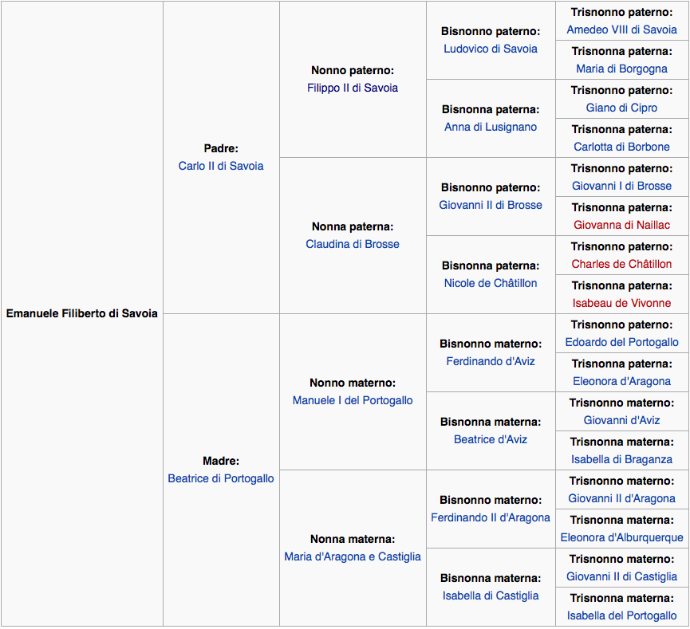This screenshot has height=629, width=690.
Task: Click the Isabella di Castiglia link
Action: pyautogui.click(x=490, y=596)
